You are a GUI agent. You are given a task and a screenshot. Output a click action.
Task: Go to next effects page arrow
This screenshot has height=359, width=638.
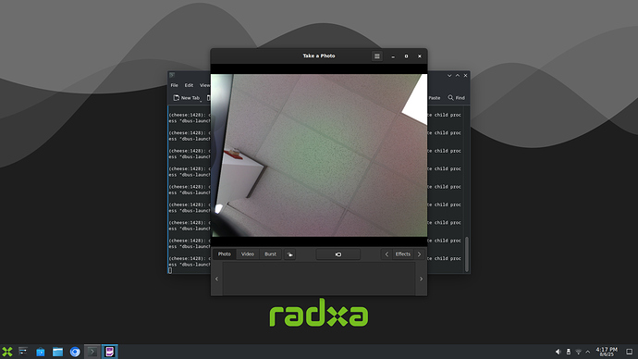click(419, 254)
